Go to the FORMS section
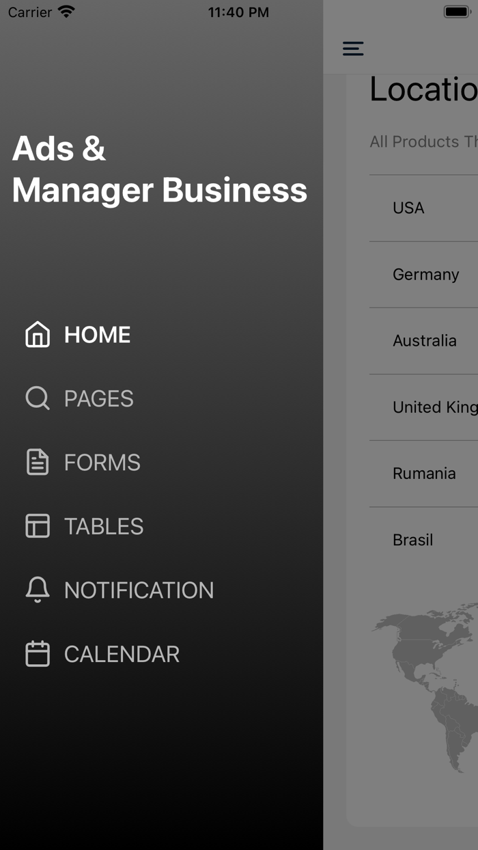The image size is (478, 850). [102, 462]
